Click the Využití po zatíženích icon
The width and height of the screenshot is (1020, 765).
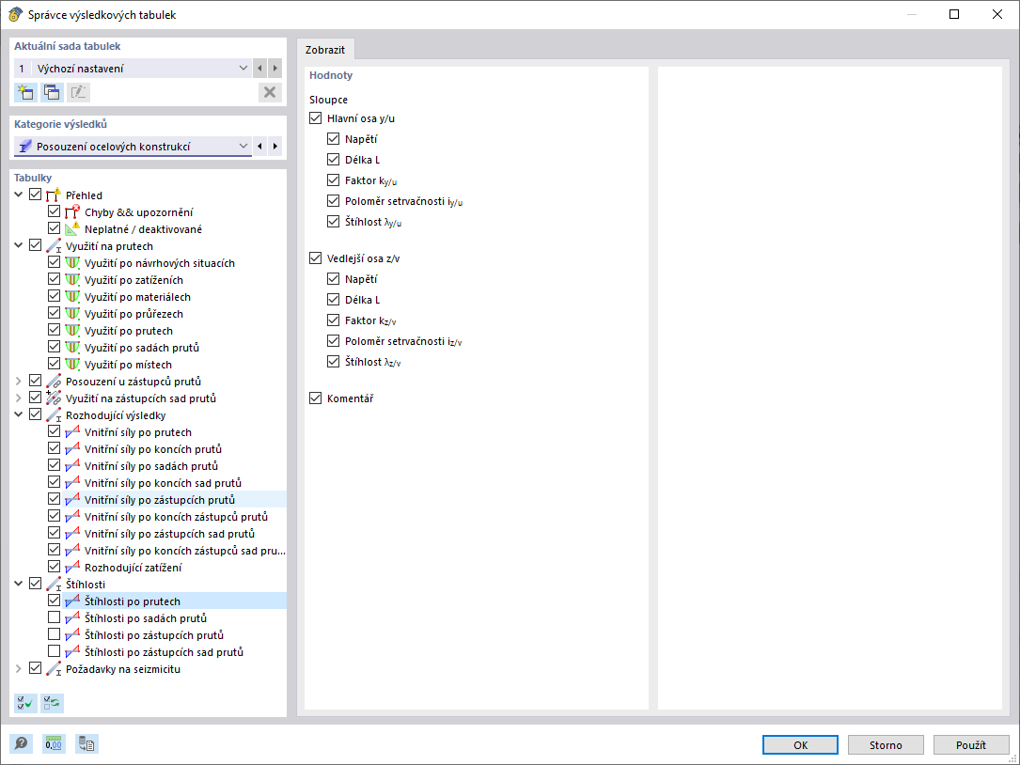(x=72, y=280)
